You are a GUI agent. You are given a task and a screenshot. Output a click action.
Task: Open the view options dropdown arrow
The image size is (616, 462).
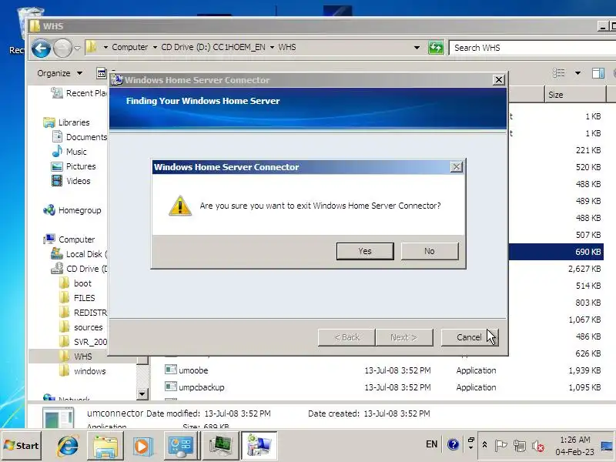577,73
